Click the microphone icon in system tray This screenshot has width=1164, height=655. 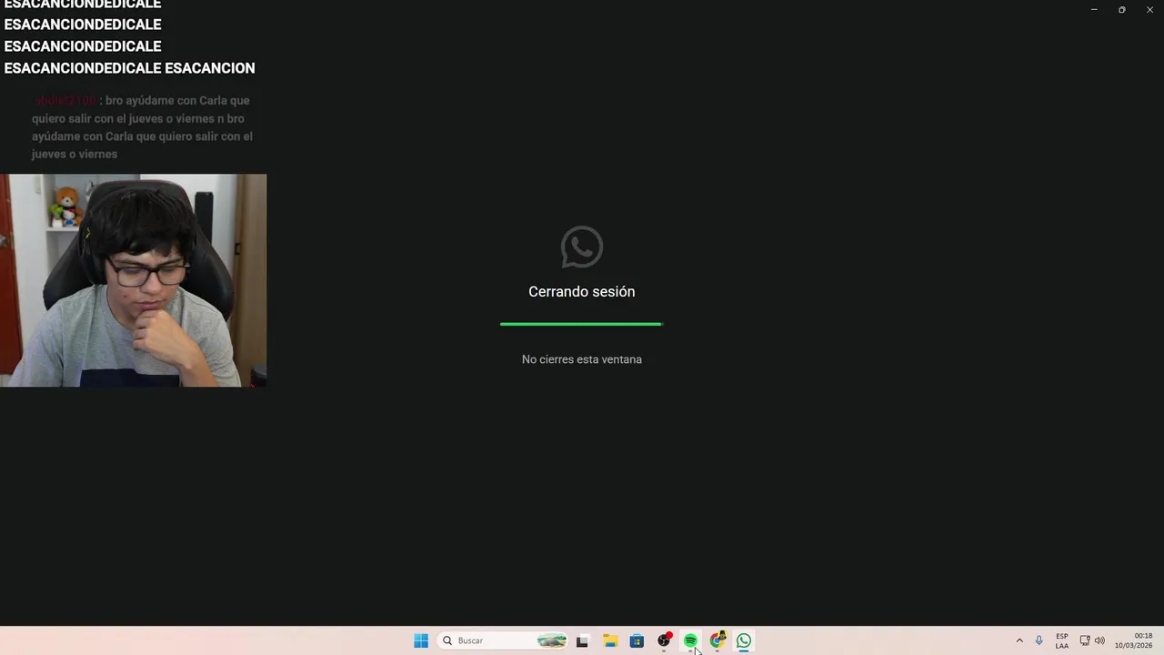click(1039, 640)
